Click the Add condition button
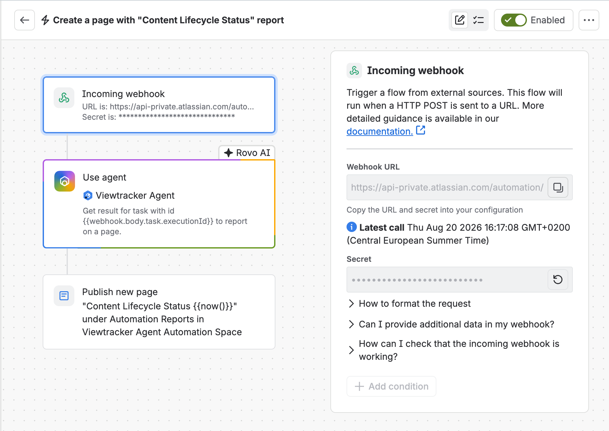609x431 pixels. [391, 386]
